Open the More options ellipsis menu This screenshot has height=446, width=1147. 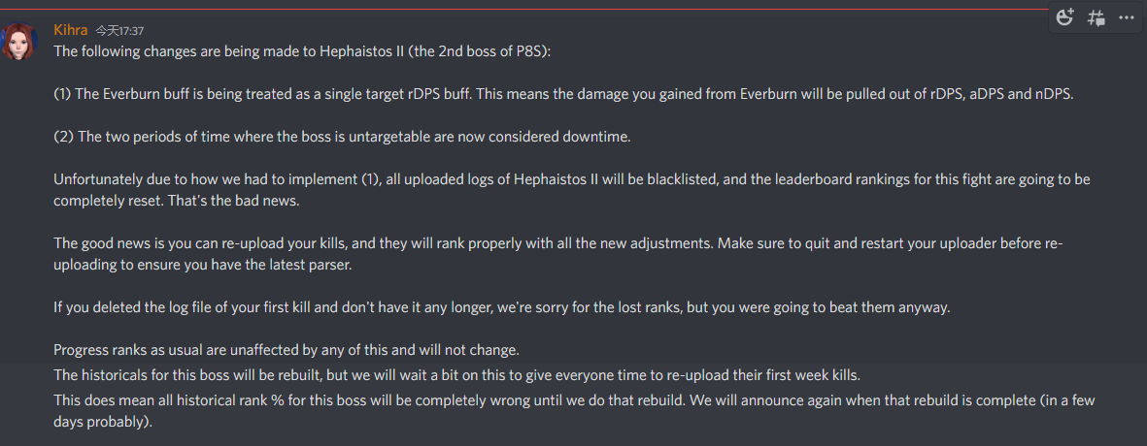(1126, 17)
